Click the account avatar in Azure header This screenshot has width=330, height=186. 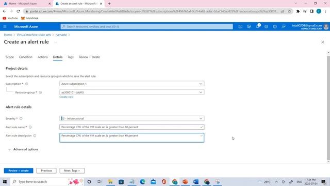pos(326,26)
